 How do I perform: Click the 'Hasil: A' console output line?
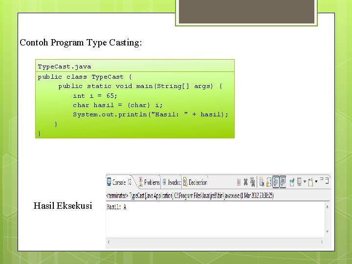(x=116, y=207)
